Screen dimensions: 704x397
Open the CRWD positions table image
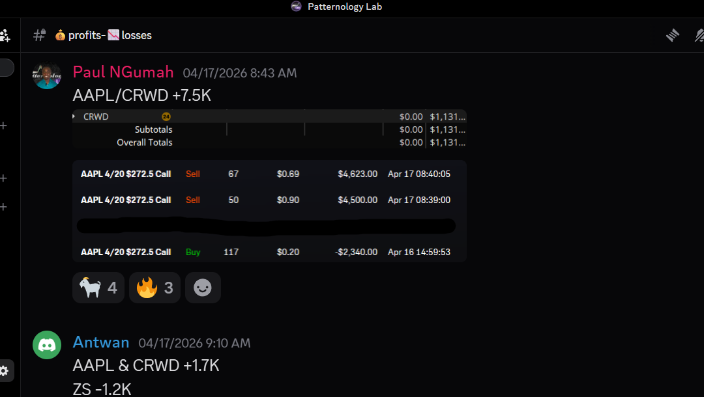tap(269, 129)
